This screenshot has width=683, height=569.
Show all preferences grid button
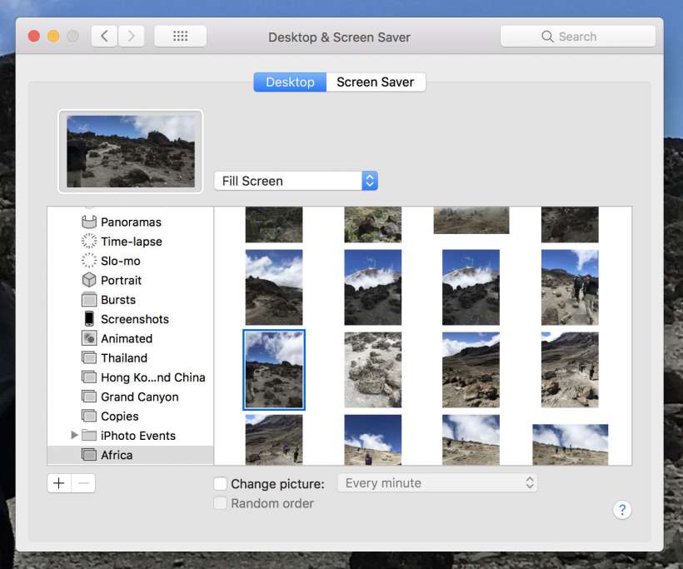tap(181, 36)
